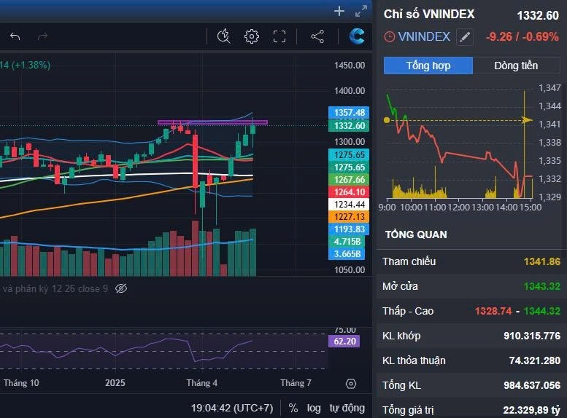The width and height of the screenshot is (567, 418).
Task: Click Tháng 4 on the time axis
Action: [202, 383]
